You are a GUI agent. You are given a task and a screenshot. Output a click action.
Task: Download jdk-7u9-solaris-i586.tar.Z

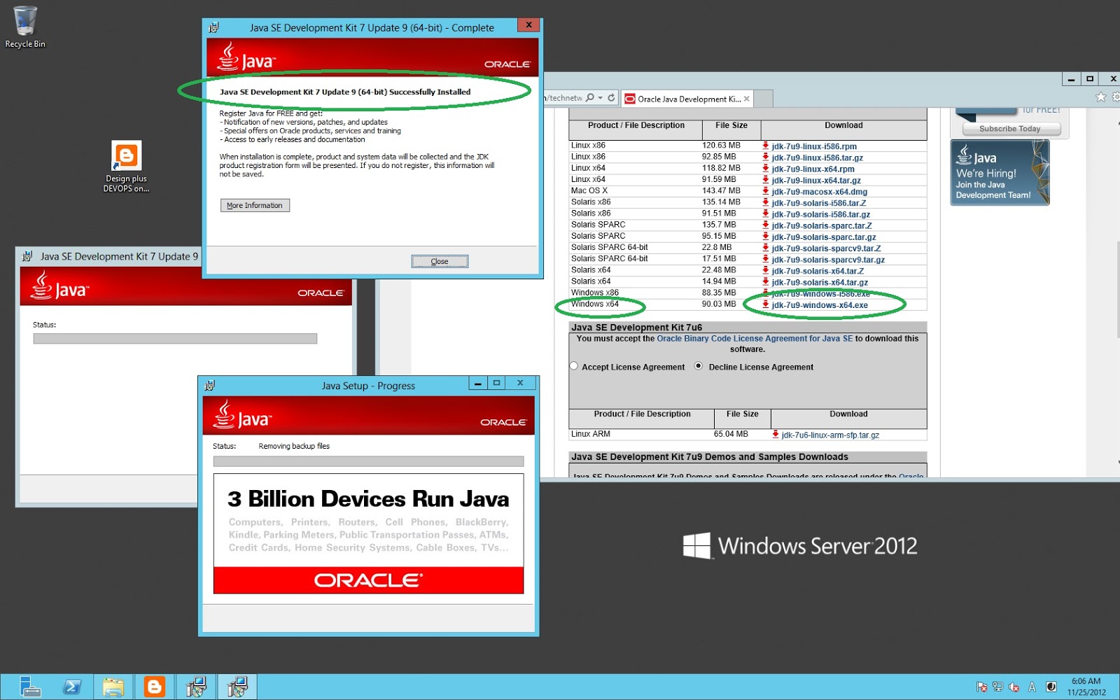819,203
